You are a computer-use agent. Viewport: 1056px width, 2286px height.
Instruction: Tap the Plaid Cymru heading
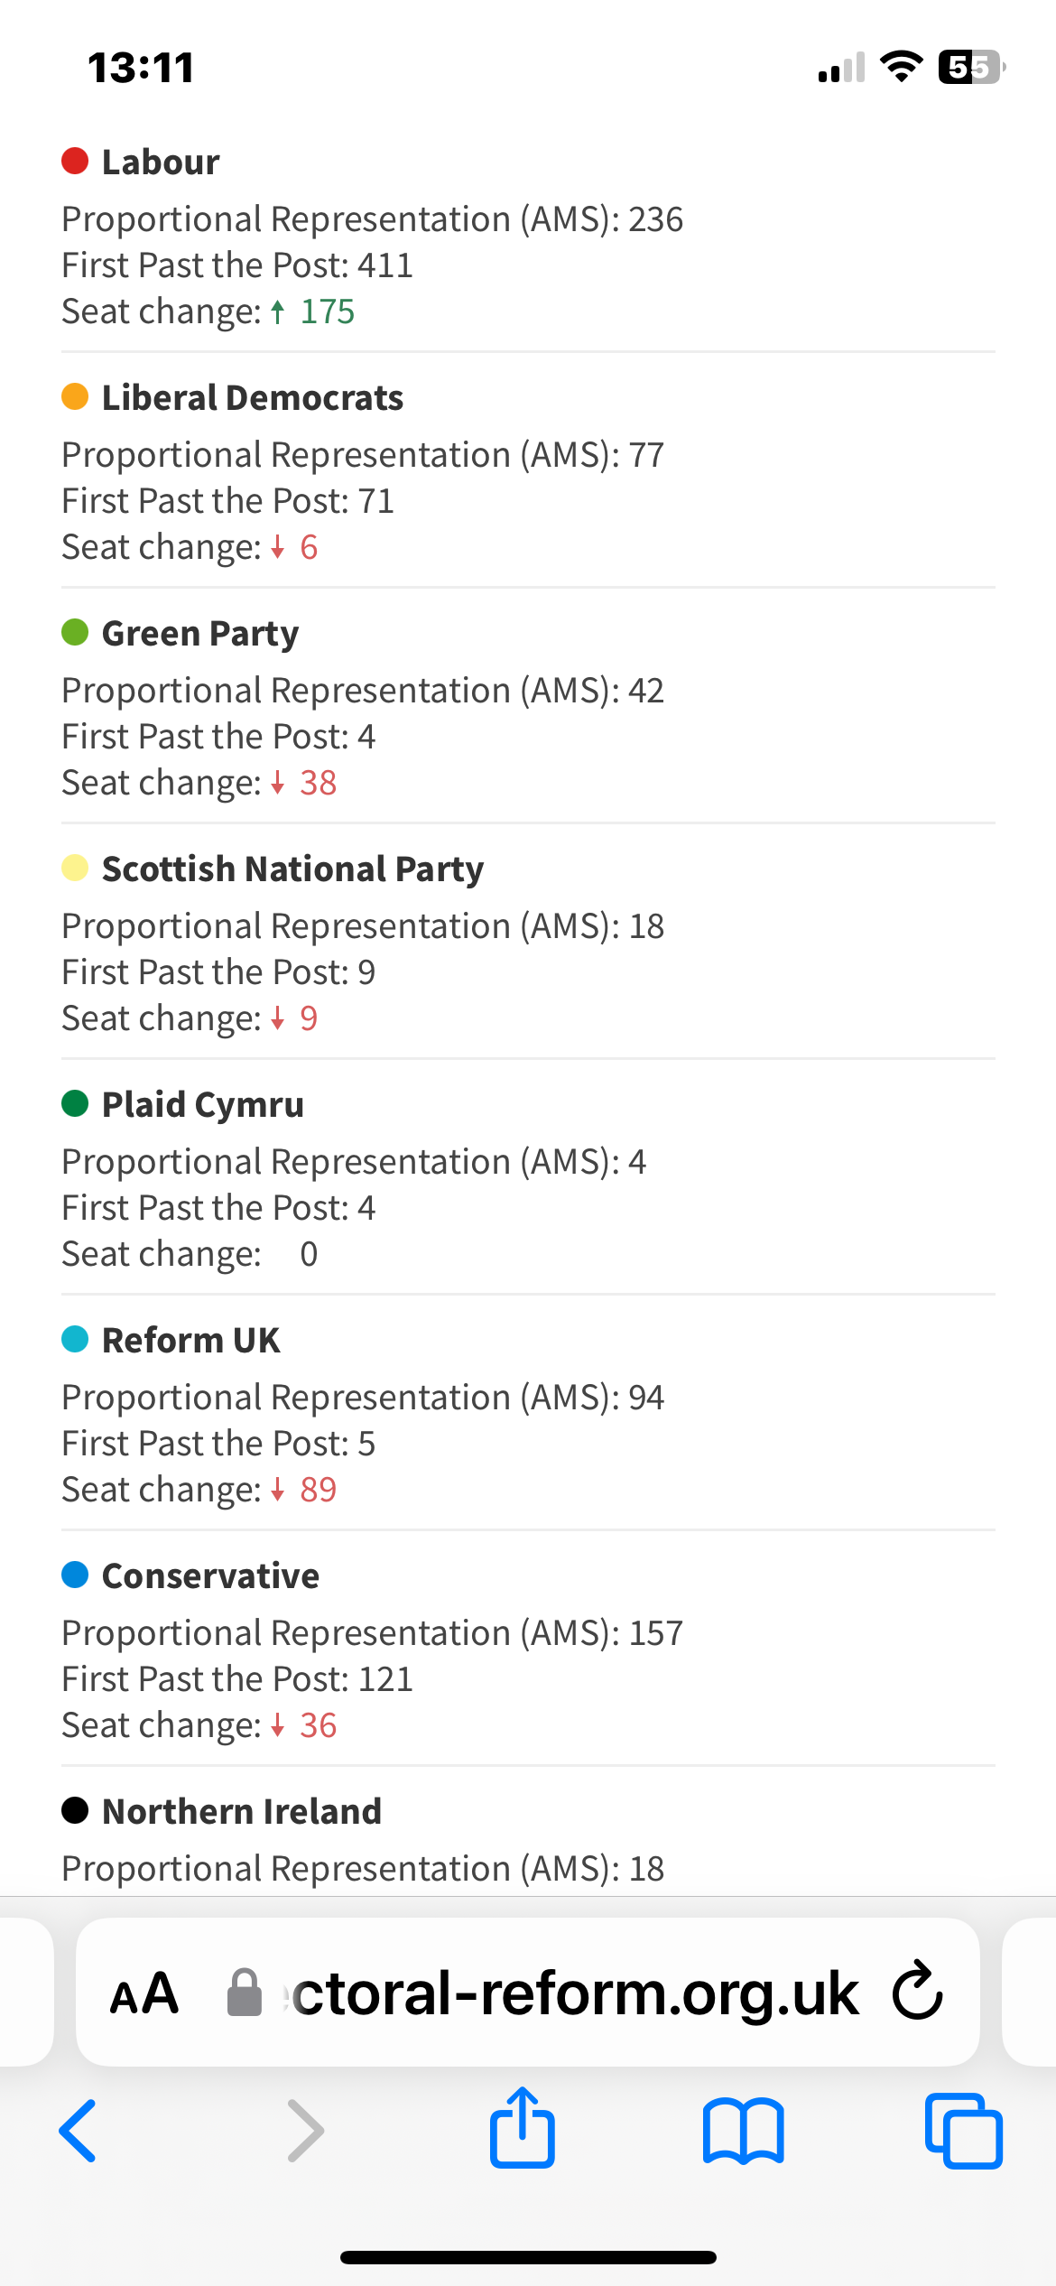pos(203,1105)
